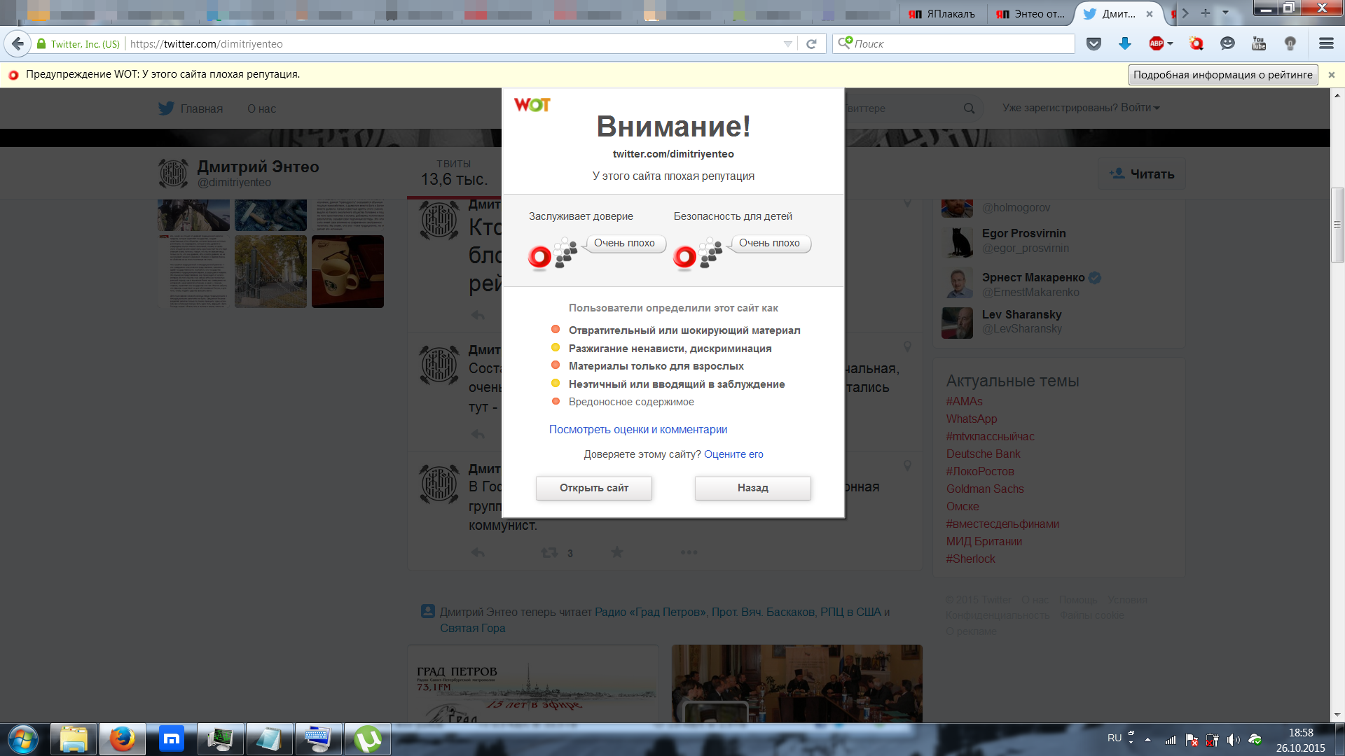Screen dimensions: 1345x756
Task: Click the 'Открыть сайт' button
Action: [x=594, y=488]
